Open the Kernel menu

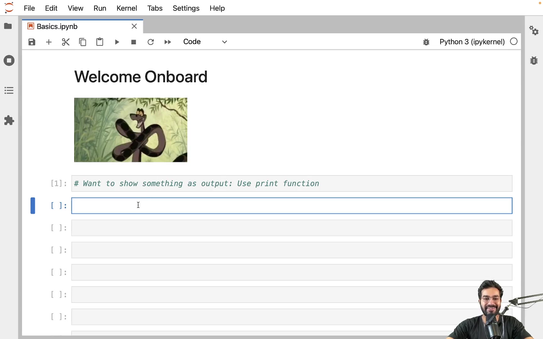(127, 8)
